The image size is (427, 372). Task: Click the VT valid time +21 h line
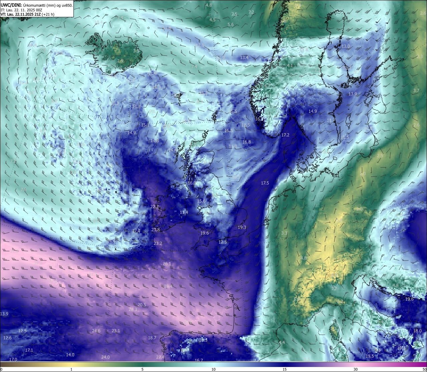[27, 14]
